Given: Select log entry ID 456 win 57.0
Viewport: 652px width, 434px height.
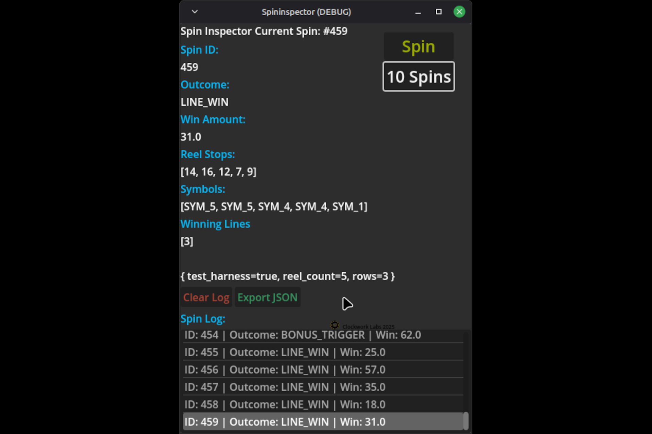Looking at the screenshot, I should 285,370.
